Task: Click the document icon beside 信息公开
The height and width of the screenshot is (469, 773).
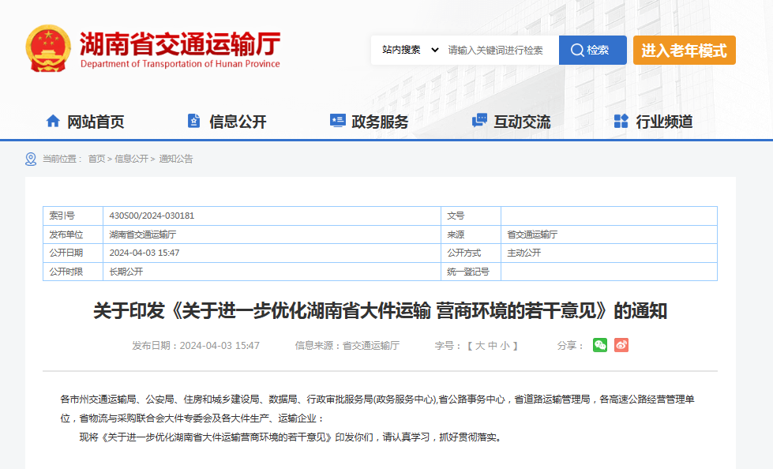Action: 193,121
